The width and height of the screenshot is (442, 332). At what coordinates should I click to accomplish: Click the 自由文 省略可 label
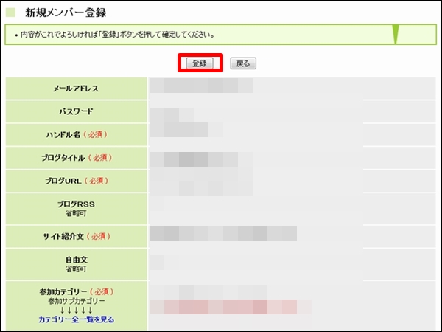[x=76, y=263]
